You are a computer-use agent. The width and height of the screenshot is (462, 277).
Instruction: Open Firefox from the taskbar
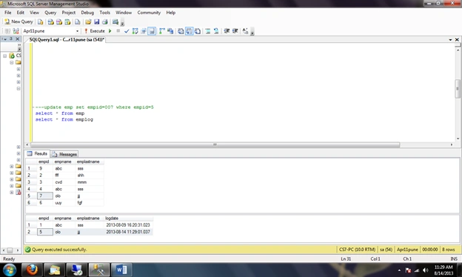[x=32, y=270]
